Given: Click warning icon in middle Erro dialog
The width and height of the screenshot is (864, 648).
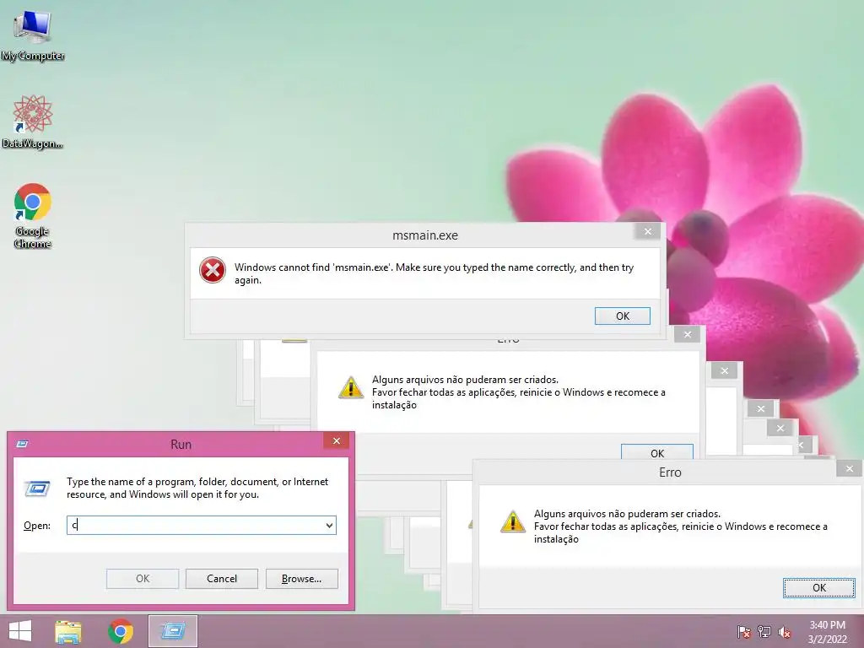Looking at the screenshot, I should click(x=350, y=386).
